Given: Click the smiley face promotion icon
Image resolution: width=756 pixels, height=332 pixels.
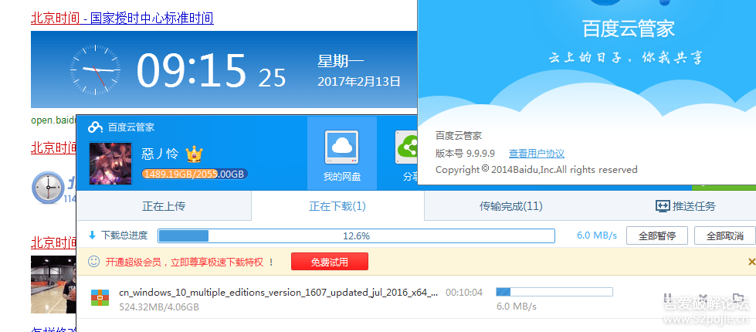Looking at the screenshot, I should pos(94,262).
